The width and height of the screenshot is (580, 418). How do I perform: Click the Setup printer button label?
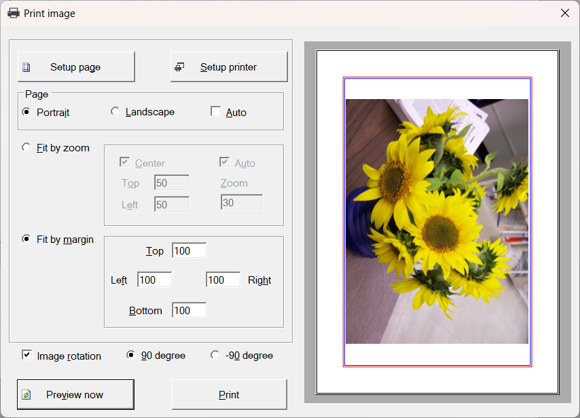click(x=228, y=67)
